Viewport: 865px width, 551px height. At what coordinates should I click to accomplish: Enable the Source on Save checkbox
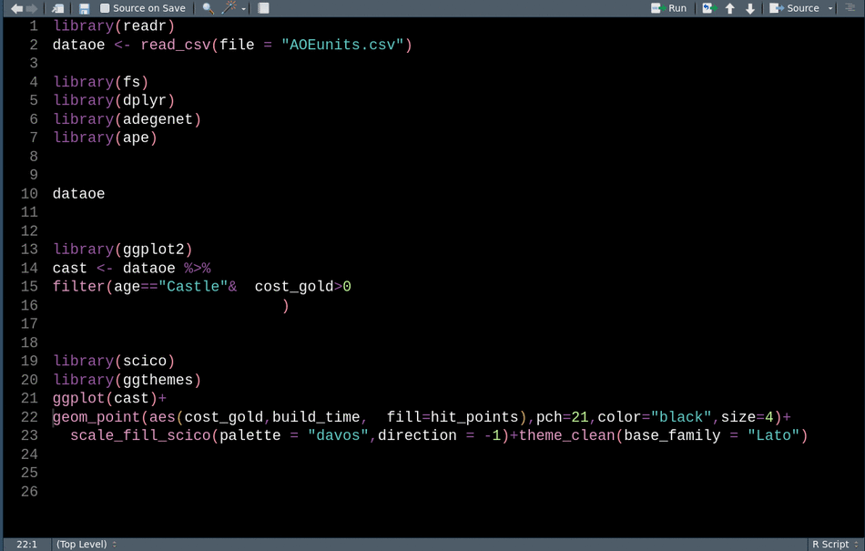[x=105, y=8]
